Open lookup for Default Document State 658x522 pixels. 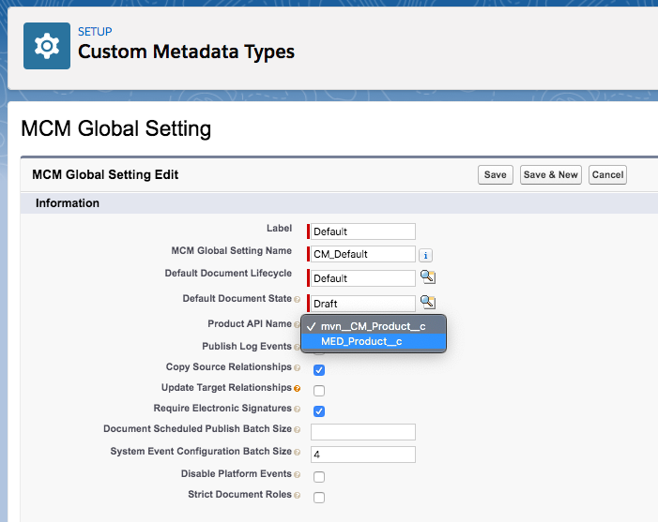(427, 302)
